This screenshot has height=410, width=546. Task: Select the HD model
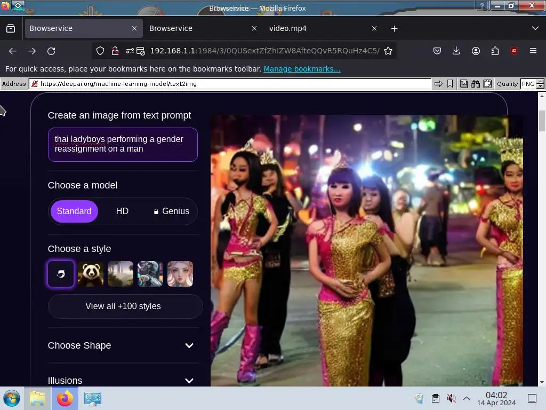tap(122, 211)
